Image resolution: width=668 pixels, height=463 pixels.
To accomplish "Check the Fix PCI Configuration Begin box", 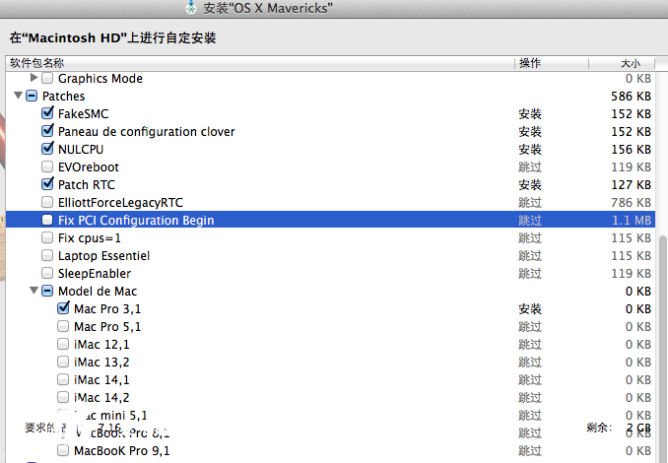I will tap(47, 221).
